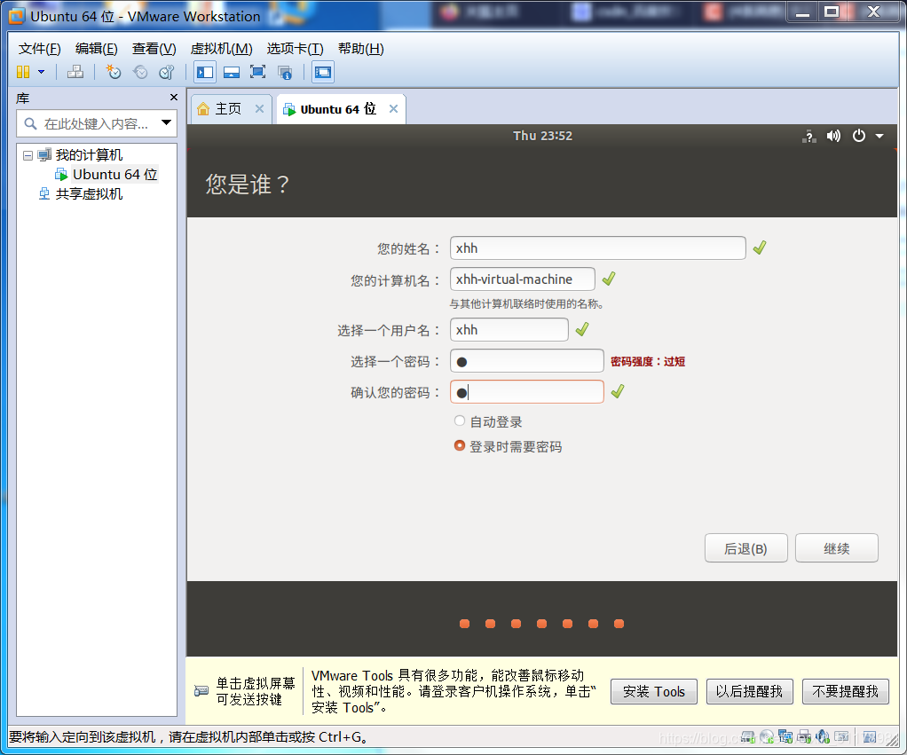Open the 编辑(E) menu
Screen dimensions: 907x755
pos(96,49)
